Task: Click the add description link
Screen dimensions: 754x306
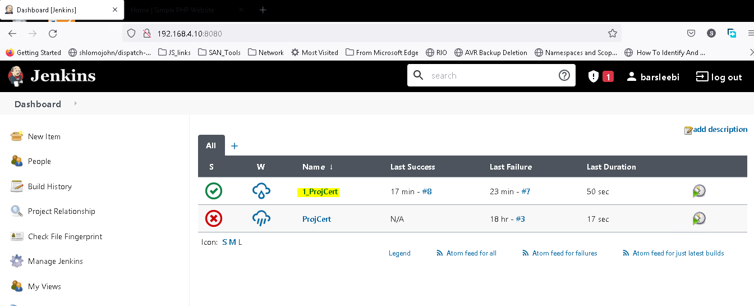Action: [720, 129]
